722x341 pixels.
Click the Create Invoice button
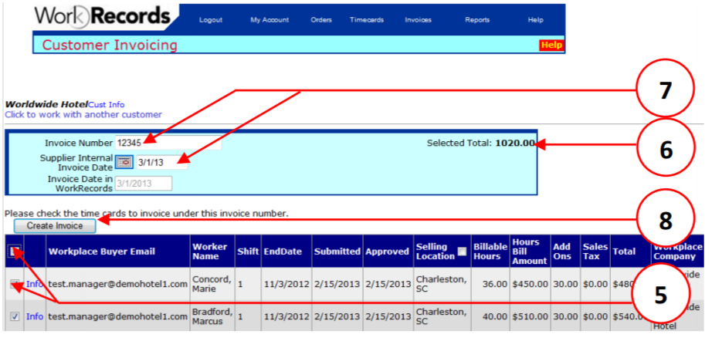tap(55, 225)
